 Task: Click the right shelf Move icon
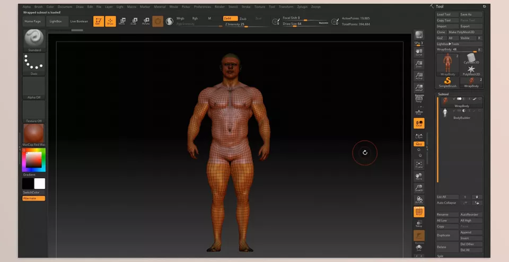(x=419, y=177)
